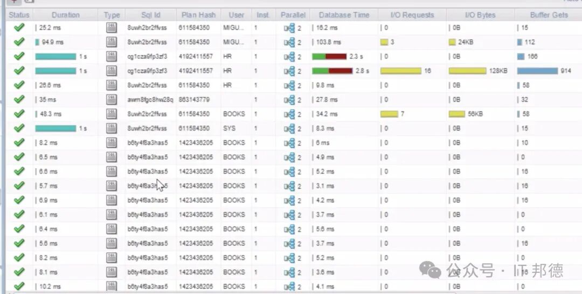The height and width of the screenshot is (294, 582).
Task: Click status checkmark in the 25.2 ms row
Action: pos(19,28)
